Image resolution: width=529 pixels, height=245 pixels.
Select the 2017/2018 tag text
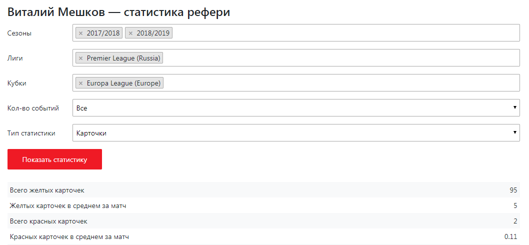[103, 33]
